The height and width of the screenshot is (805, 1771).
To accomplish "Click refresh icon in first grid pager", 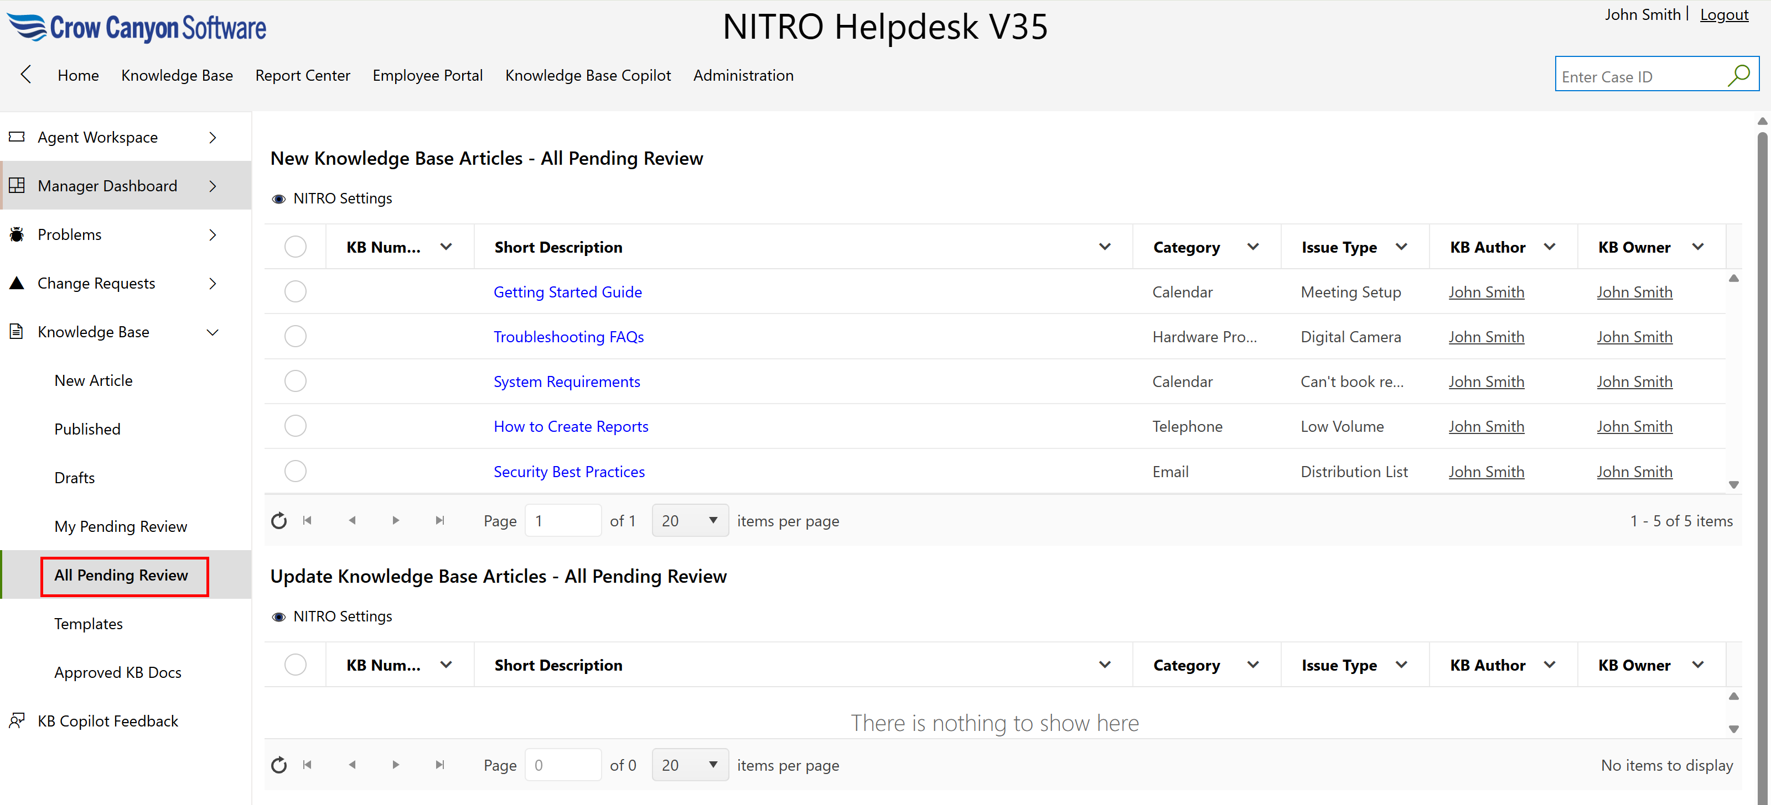I will point(278,521).
